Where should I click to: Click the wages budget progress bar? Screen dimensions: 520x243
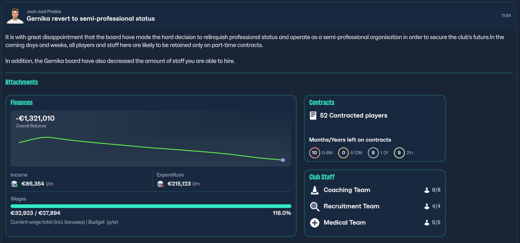[x=151, y=206]
